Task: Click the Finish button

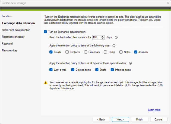Action: (x=140, y=119)
